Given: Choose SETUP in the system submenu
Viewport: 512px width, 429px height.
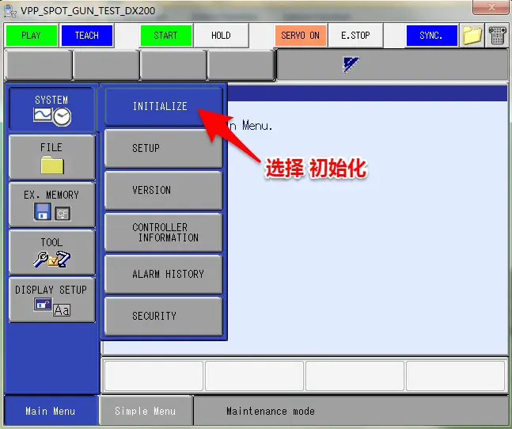Looking at the screenshot, I should tap(163, 148).
